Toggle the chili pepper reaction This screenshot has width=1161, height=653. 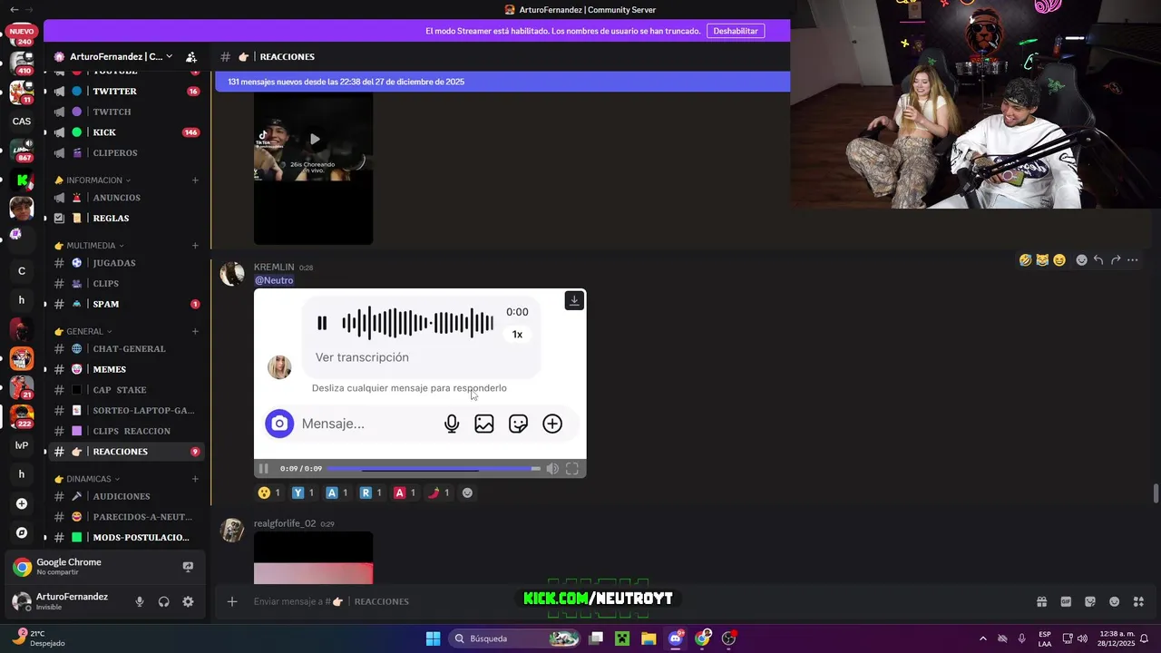[438, 492]
